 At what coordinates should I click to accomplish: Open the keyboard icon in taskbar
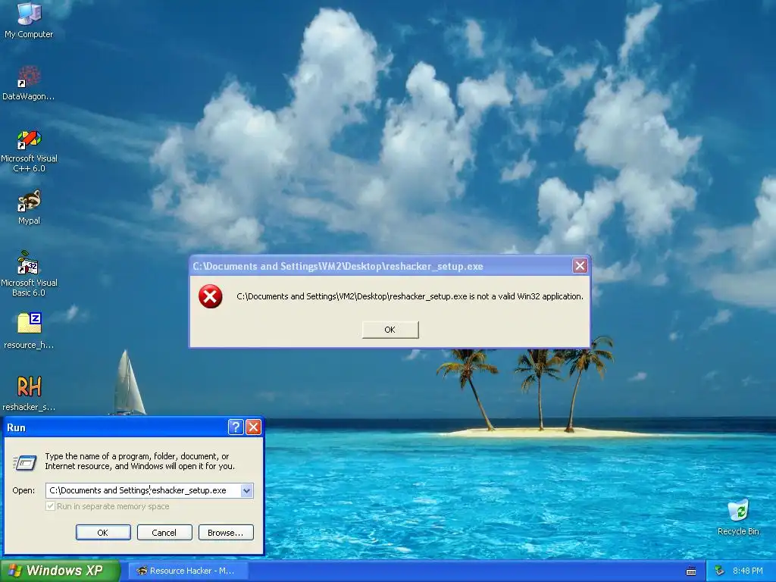click(x=691, y=571)
